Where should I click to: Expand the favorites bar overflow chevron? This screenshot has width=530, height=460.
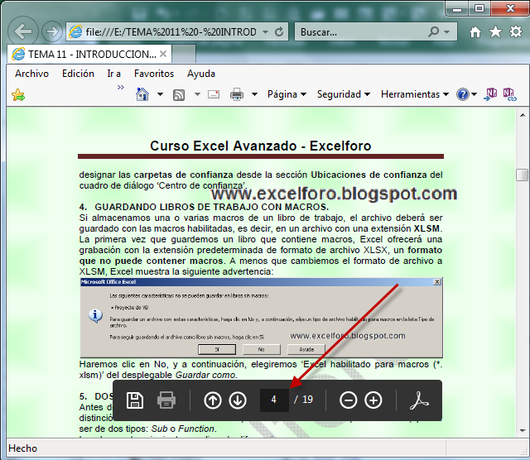coord(121,87)
